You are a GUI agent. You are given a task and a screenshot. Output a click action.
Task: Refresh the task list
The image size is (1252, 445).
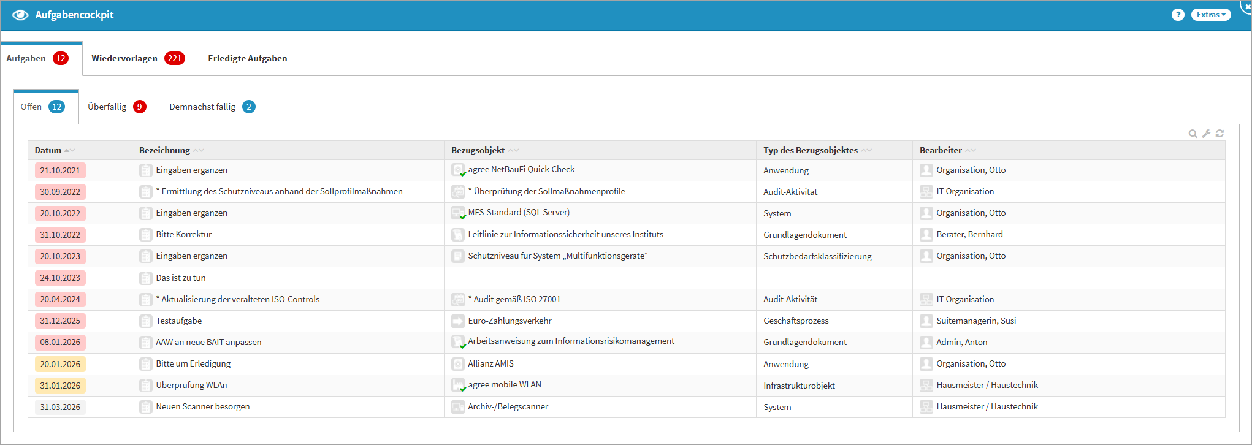pyautogui.click(x=1220, y=134)
